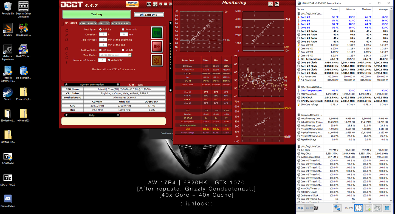Click the star beside System Information
The height and width of the screenshot is (214, 395).
(x=66, y=85)
